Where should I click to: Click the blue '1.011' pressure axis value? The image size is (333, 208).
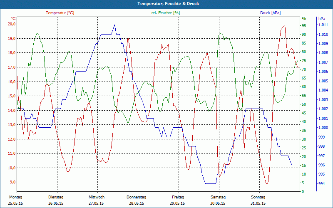tap(323, 25)
